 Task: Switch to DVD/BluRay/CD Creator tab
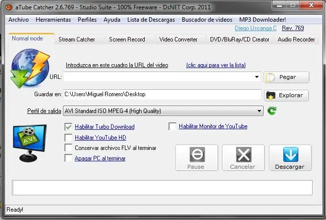point(239,39)
